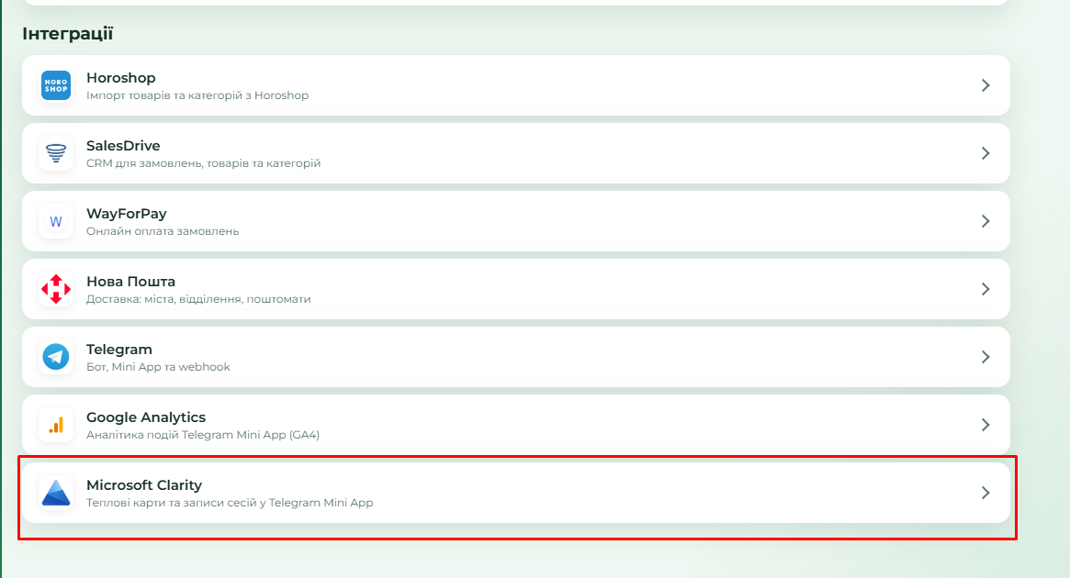Expand the Microsoft Clarity row chevron

(x=986, y=492)
